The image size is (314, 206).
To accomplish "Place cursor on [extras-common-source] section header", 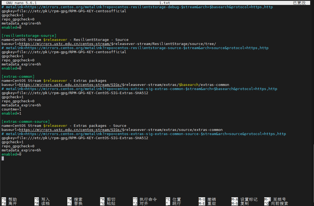I will 26,122.
